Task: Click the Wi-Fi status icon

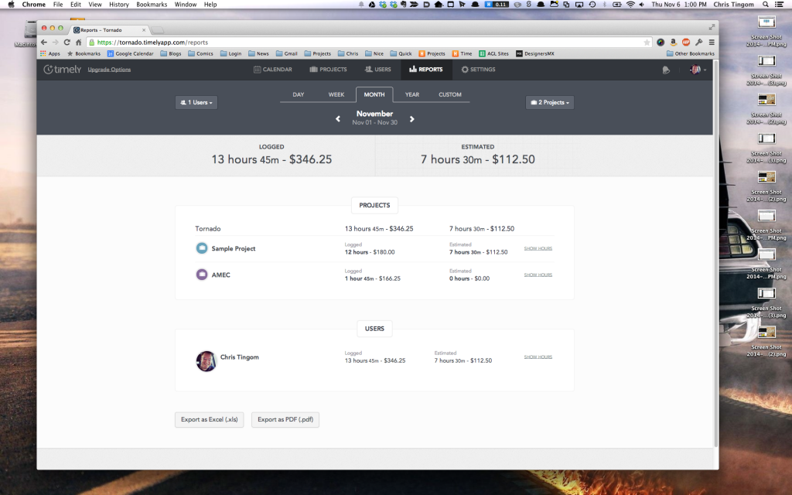Action: [x=630, y=5]
